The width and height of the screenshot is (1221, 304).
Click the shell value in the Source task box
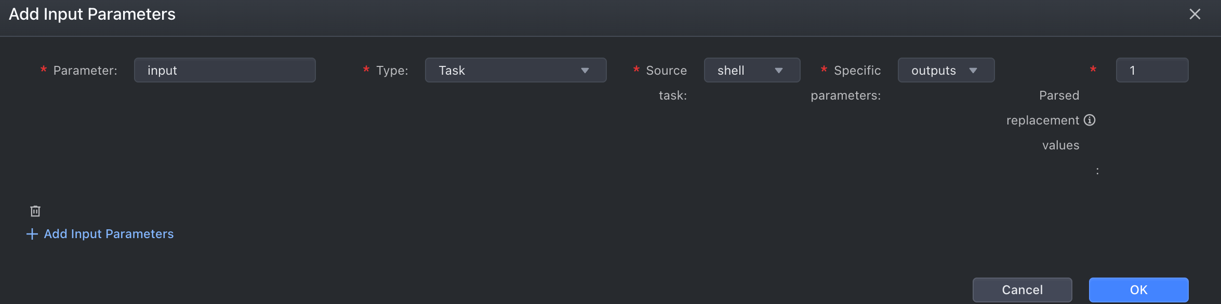731,71
